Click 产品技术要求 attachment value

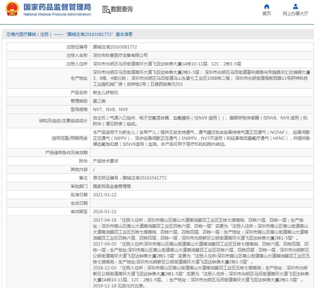click(x=105, y=161)
